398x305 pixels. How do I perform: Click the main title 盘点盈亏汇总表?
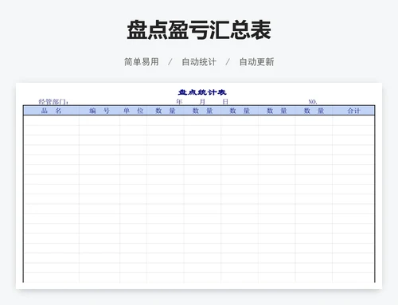pyautogui.click(x=199, y=30)
